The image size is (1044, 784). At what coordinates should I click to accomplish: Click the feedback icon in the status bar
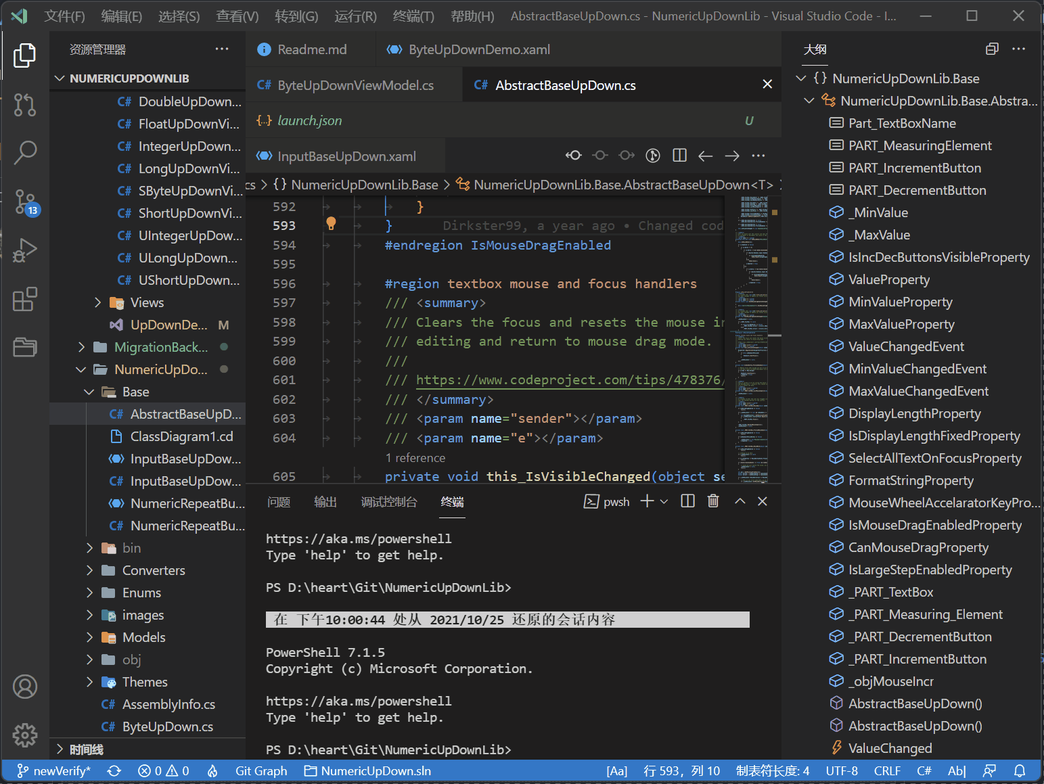click(990, 771)
